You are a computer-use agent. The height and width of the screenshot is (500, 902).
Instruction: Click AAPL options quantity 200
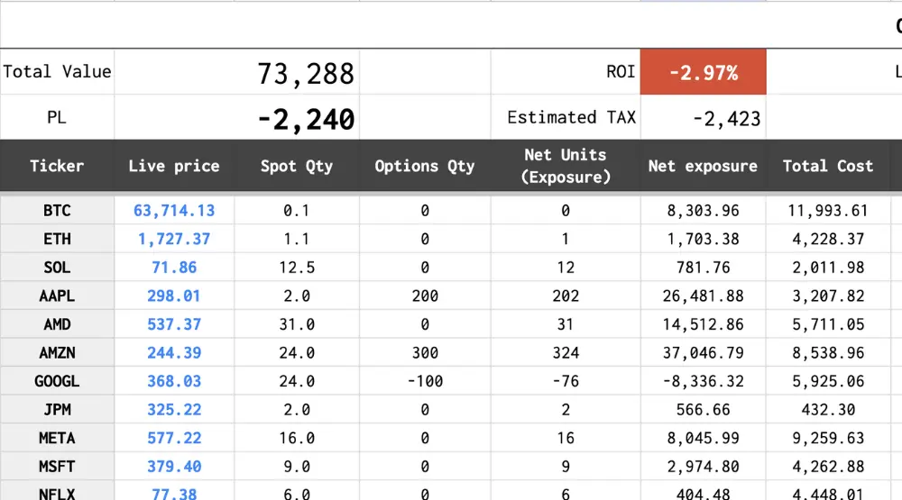pyautogui.click(x=425, y=295)
